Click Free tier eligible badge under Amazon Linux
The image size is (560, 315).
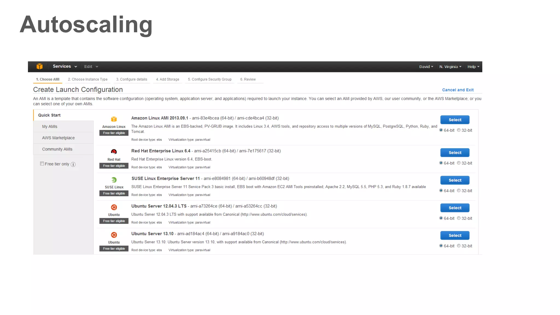pyautogui.click(x=114, y=133)
